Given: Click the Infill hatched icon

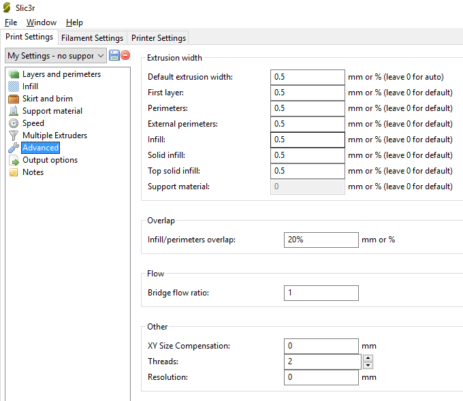Looking at the screenshot, I should coord(14,86).
